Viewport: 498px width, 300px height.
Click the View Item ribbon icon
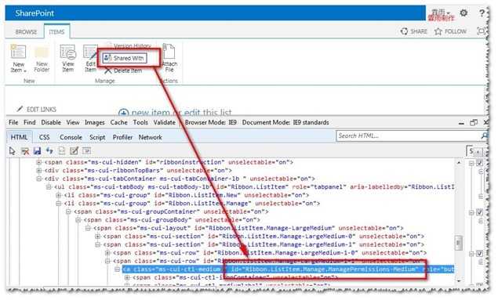pyautogui.click(x=68, y=52)
